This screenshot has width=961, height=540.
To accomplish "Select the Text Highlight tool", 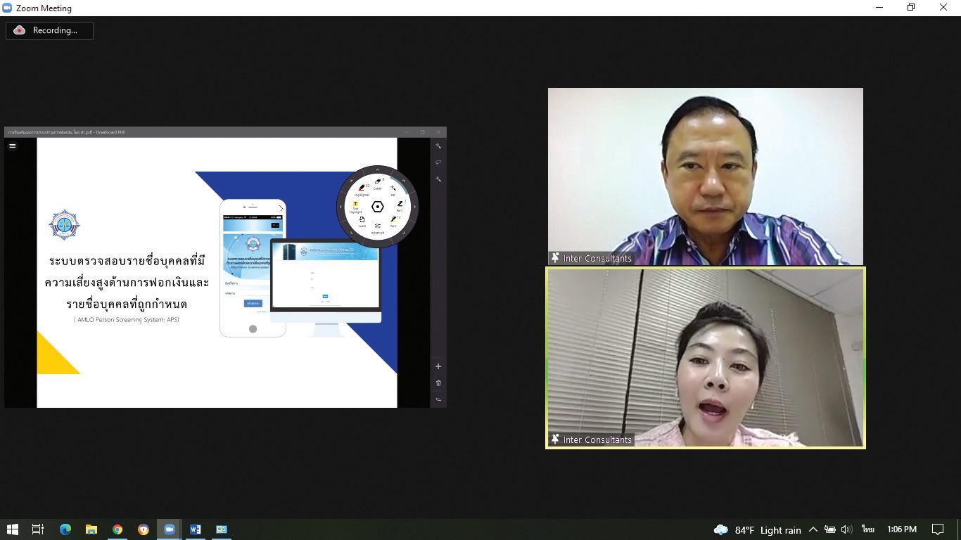I will pyautogui.click(x=355, y=206).
